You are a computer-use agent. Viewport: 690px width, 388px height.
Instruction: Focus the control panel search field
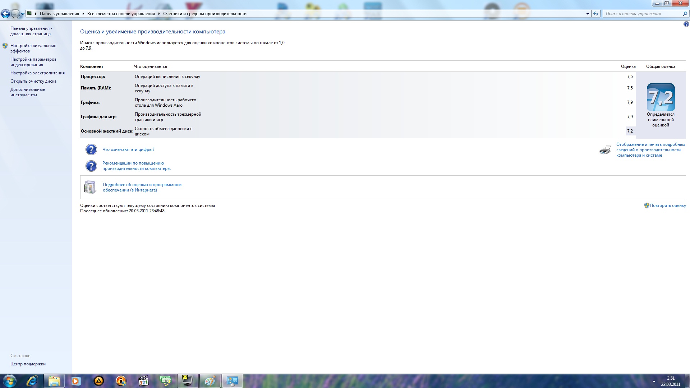point(641,14)
